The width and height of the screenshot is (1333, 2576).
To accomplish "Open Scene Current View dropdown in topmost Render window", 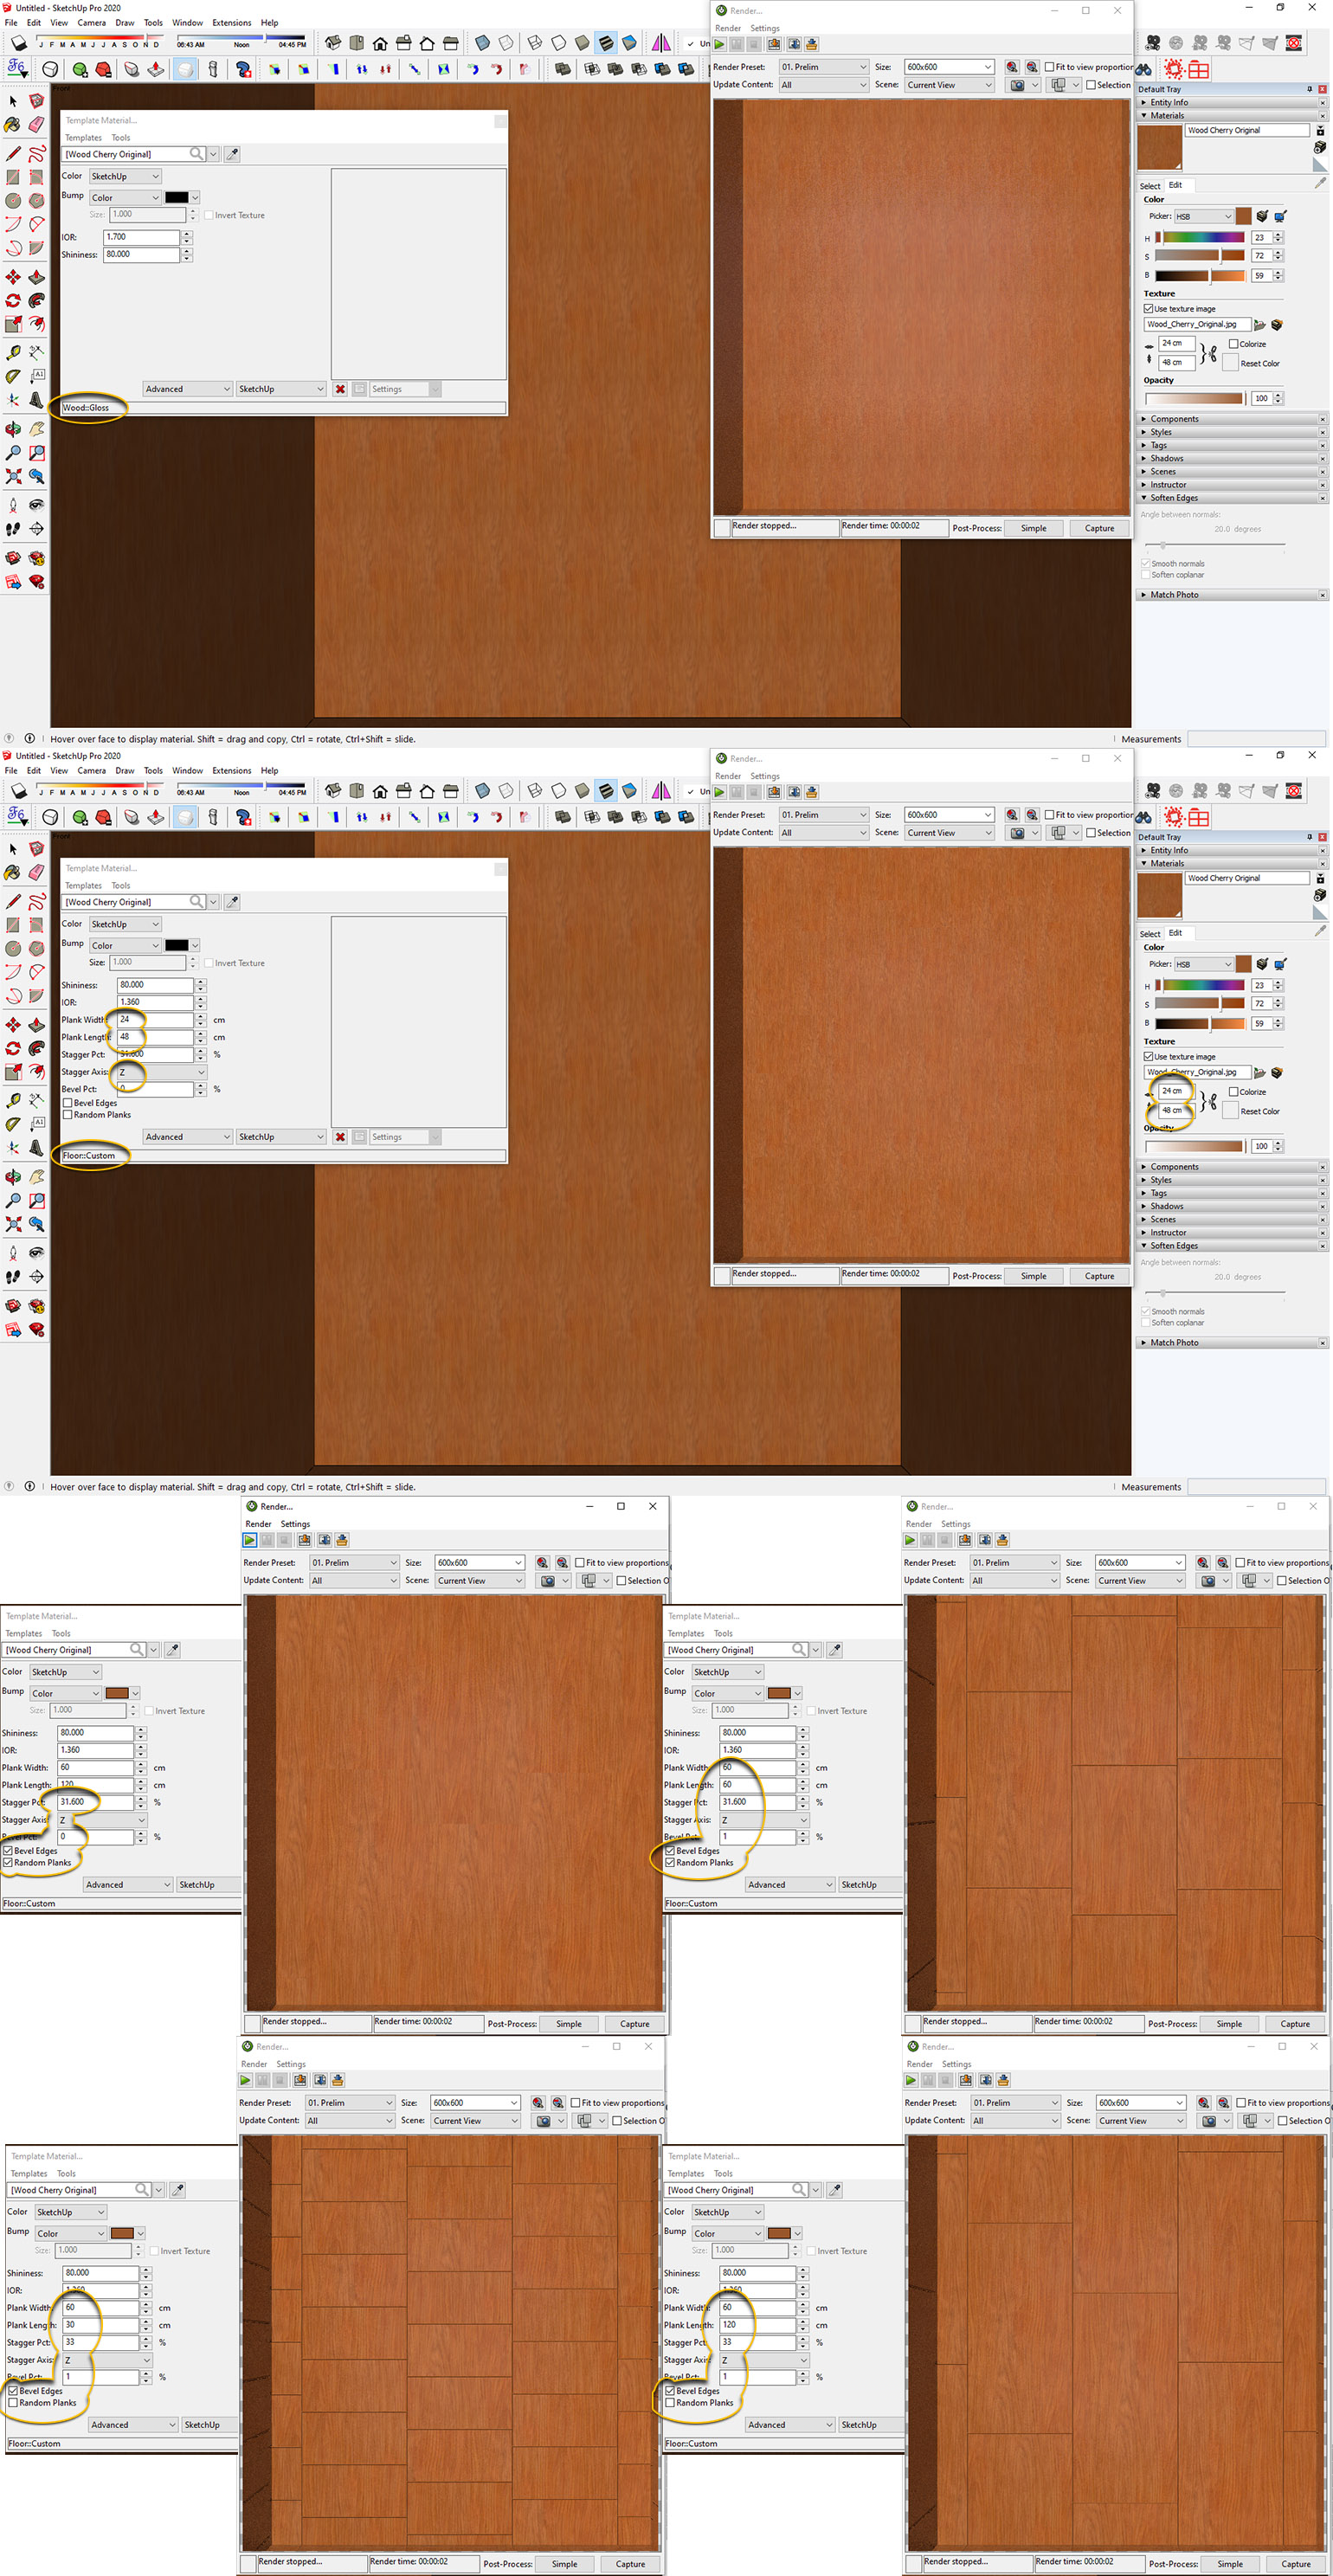I will pos(949,85).
